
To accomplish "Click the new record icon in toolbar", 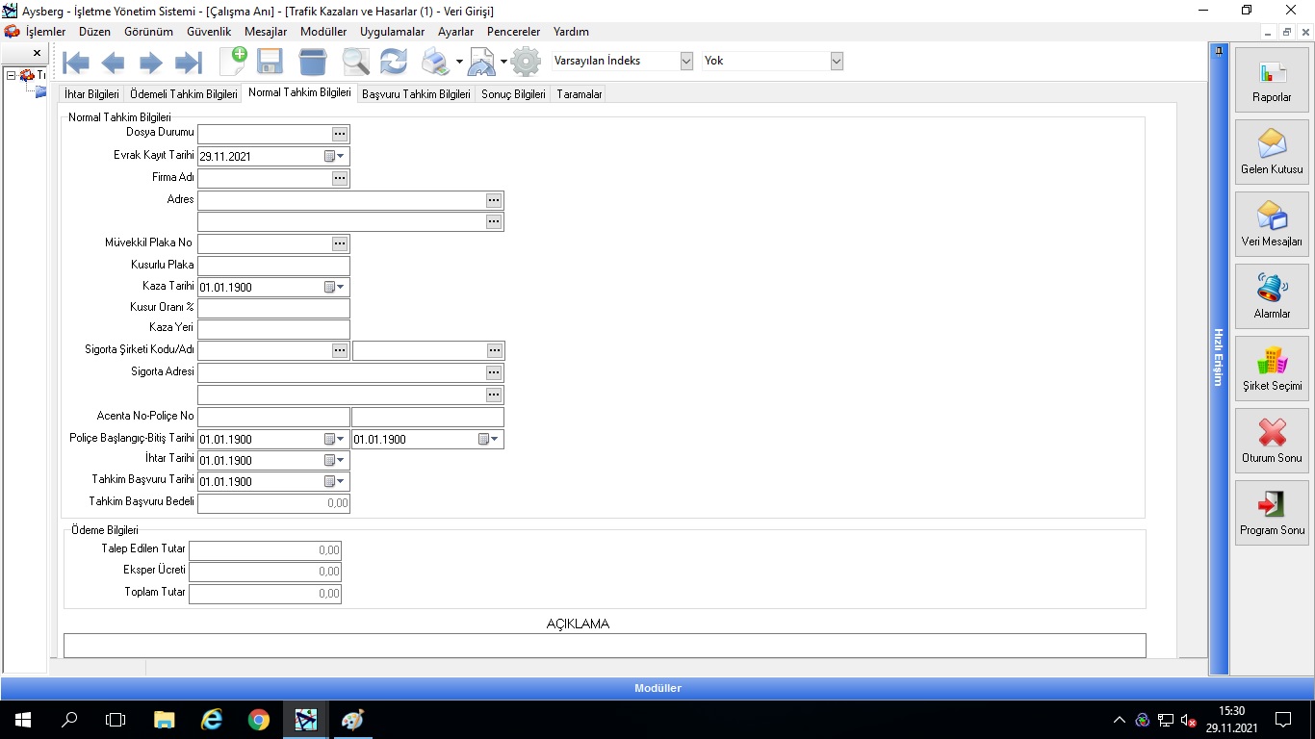I will click(233, 62).
